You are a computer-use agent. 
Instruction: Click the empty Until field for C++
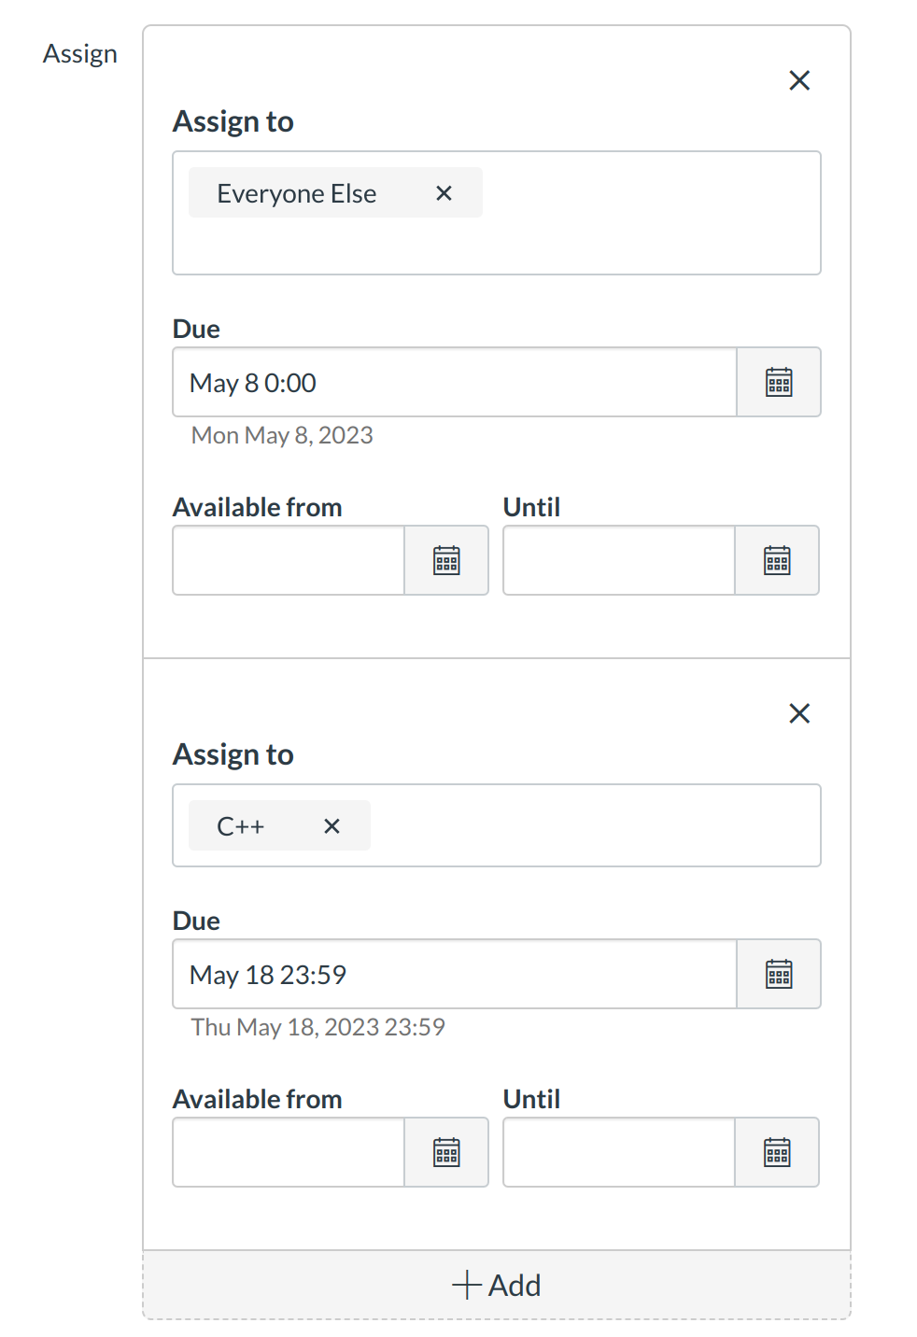point(618,1152)
